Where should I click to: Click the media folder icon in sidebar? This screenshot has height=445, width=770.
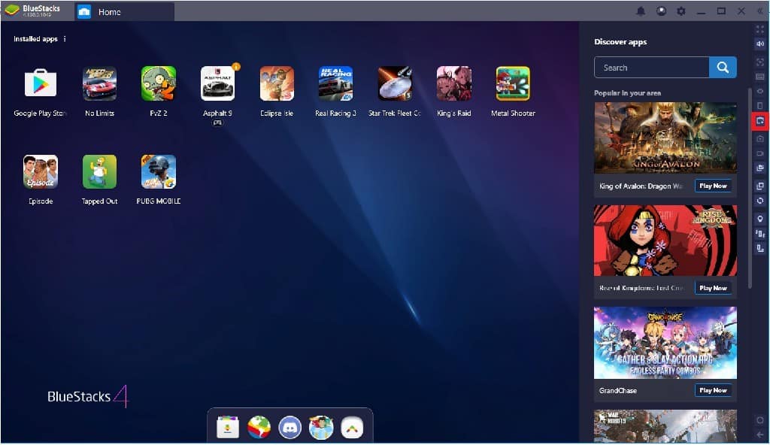pyautogui.click(x=760, y=168)
